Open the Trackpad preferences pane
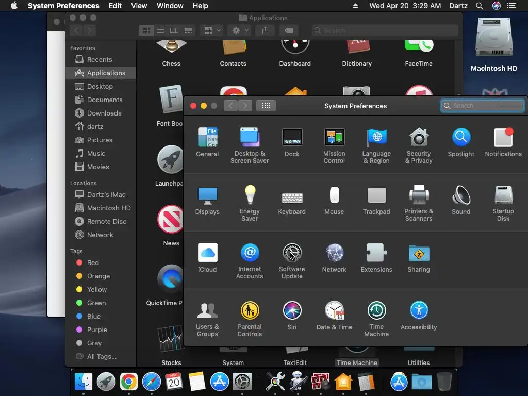This screenshot has height=396, width=528. pyautogui.click(x=376, y=201)
